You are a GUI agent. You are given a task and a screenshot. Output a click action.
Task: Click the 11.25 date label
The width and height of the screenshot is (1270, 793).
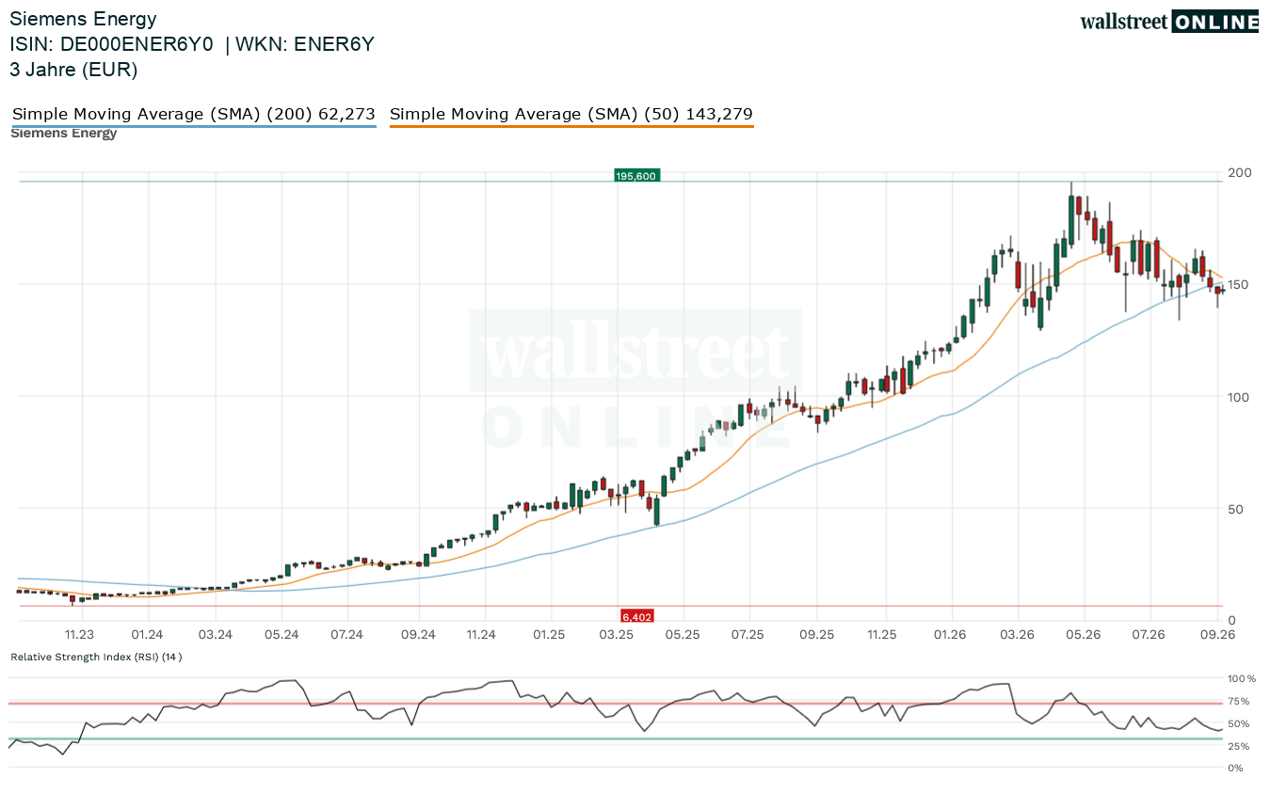882,635
